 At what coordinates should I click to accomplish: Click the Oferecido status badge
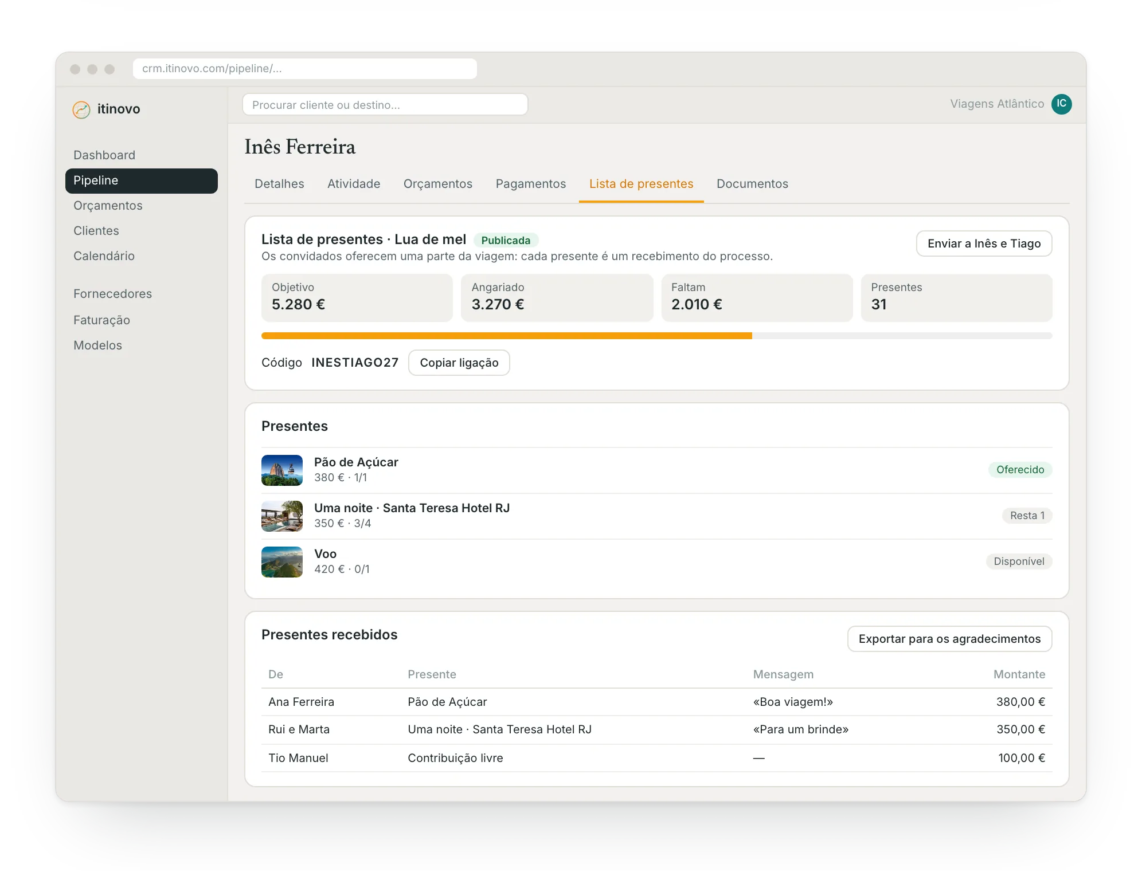point(1020,469)
